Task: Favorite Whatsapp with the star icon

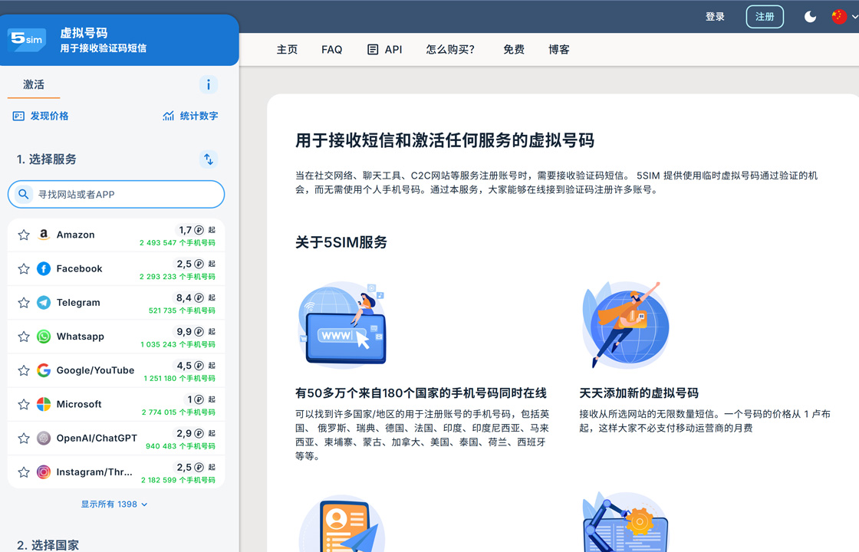Action: (x=24, y=337)
